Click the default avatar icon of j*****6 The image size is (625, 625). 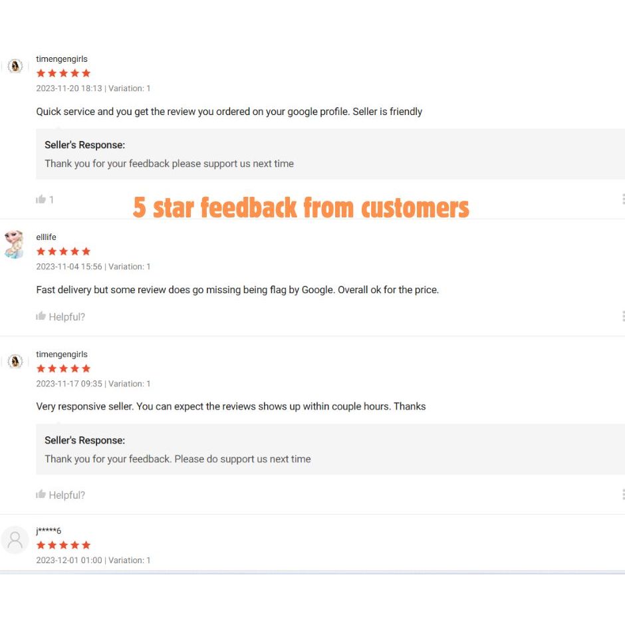click(15, 540)
